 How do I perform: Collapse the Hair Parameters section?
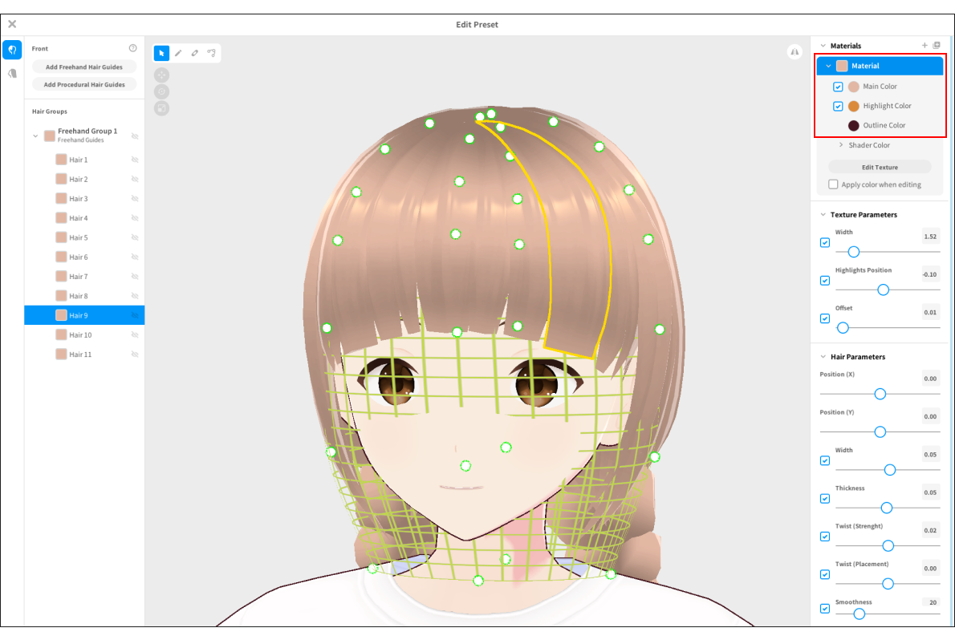coord(823,356)
